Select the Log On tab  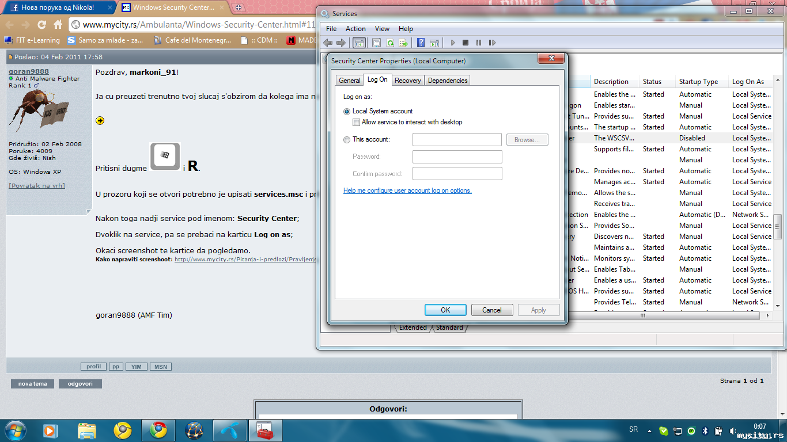(x=377, y=79)
